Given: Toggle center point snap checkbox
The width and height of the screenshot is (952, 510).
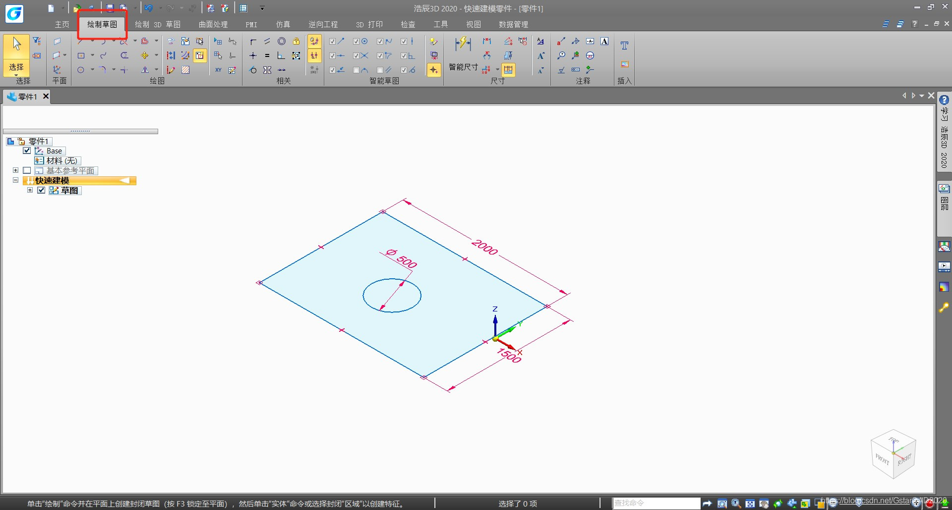Looking at the screenshot, I should click(357, 41).
